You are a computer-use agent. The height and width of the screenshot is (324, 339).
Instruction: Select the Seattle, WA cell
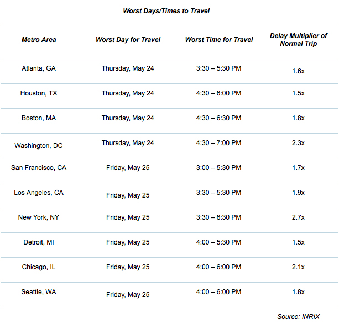tap(39, 291)
